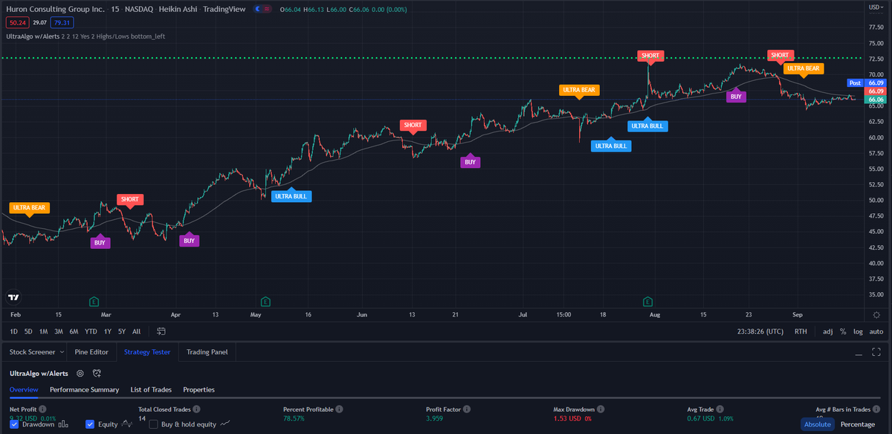Set chart range to 6M
Screen dimensions: 892x434
[x=74, y=331]
